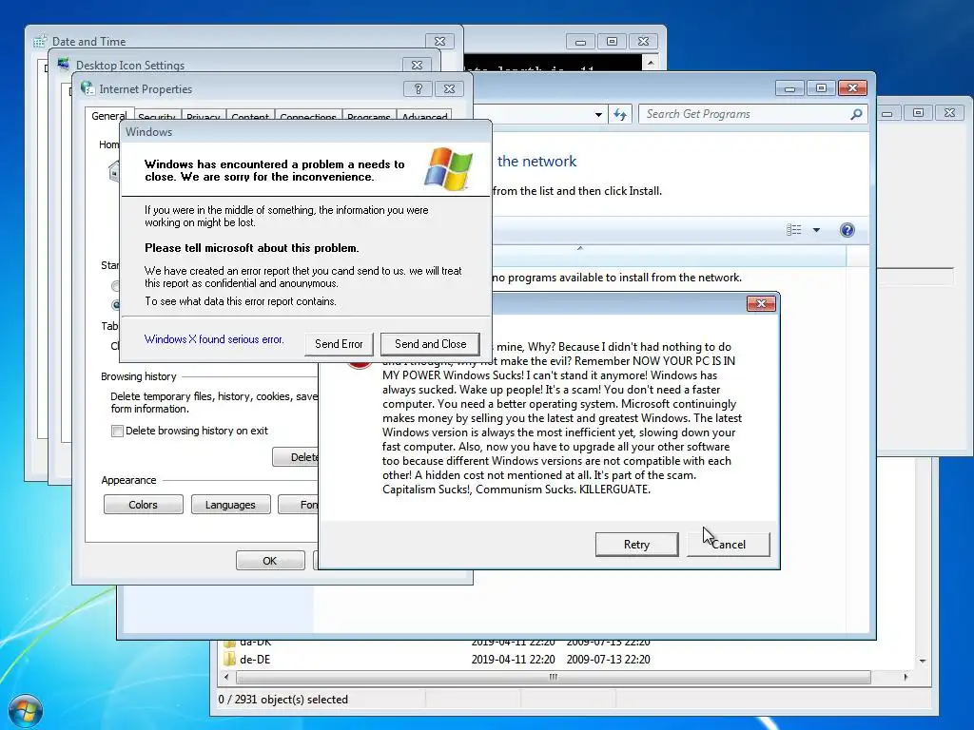Collapse the column header sort arrow
Screen dimensions: 974x730
tap(579, 248)
